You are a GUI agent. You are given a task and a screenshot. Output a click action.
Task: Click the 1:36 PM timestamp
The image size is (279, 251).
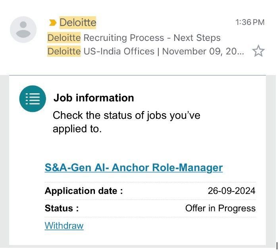click(x=250, y=22)
